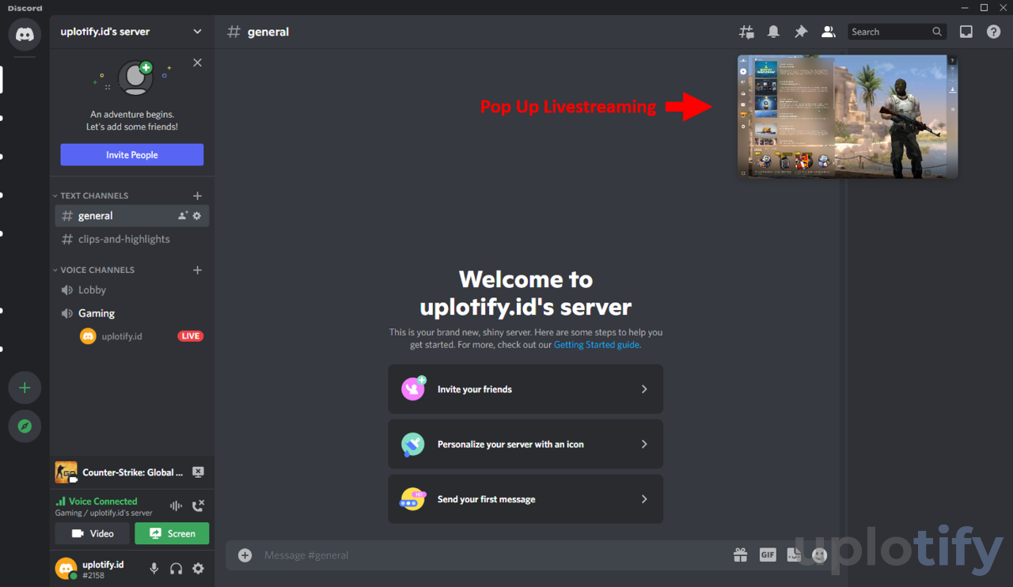This screenshot has height=587, width=1013.
Task: Open notification settings bell icon
Action: pos(773,32)
